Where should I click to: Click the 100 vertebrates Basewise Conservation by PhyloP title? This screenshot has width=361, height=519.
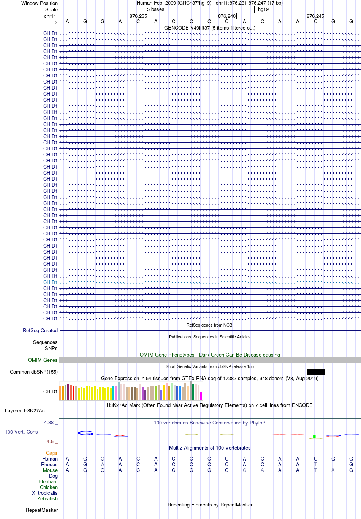(x=210, y=423)
